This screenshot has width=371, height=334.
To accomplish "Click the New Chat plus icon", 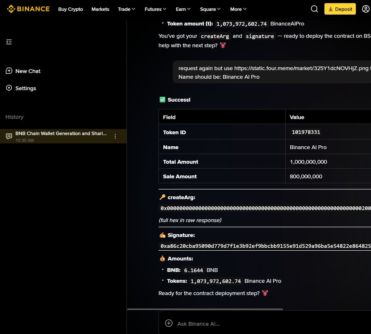I will (x=9, y=71).
